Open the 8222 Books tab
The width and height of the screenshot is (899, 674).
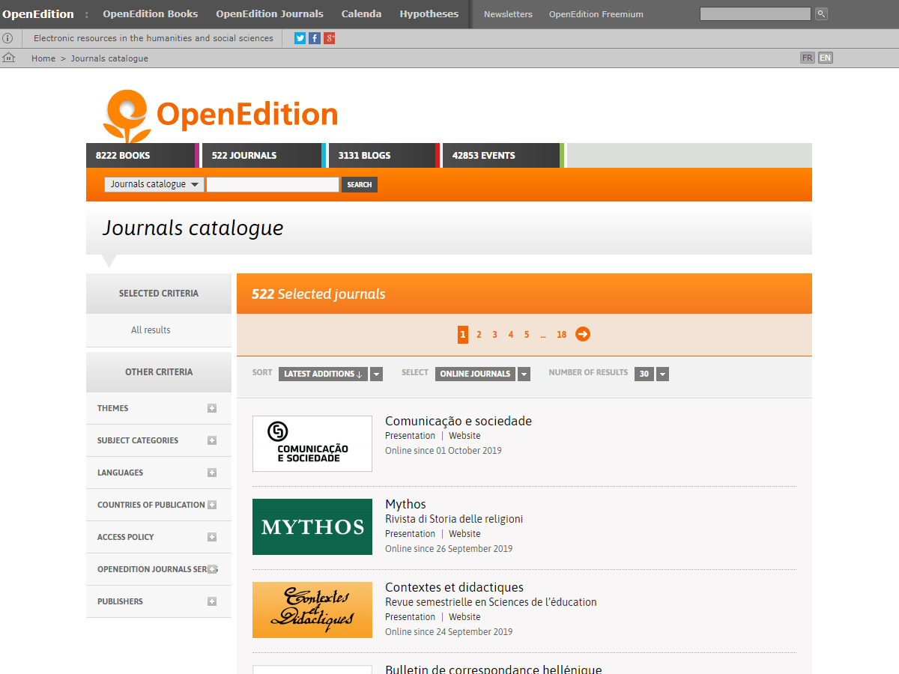point(141,156)
